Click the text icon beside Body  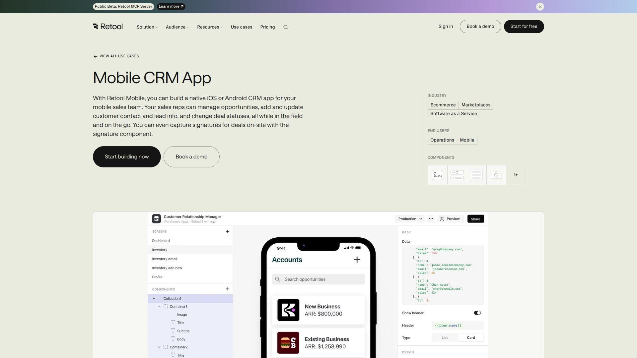tap(173, 339)
